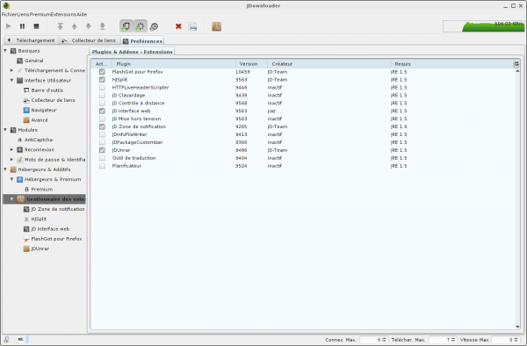This screenshot has width=527, height=346.
Task: Uncheck JD Interface web plugin
Action: (x=102, y=111)
